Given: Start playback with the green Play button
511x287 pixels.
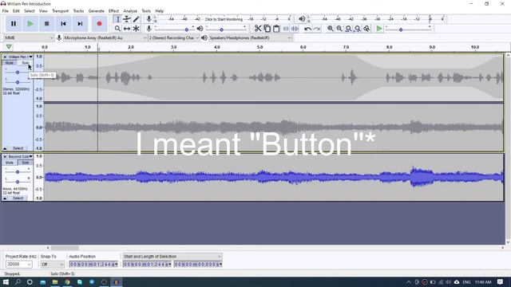Looking at the screenshot, I should coord(30,24).
